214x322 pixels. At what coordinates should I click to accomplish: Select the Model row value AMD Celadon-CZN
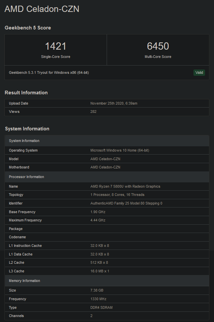click(105, 159)
